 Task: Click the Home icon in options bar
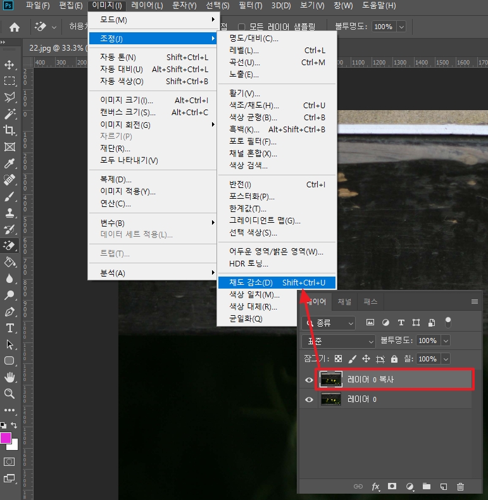coord(15,27)
